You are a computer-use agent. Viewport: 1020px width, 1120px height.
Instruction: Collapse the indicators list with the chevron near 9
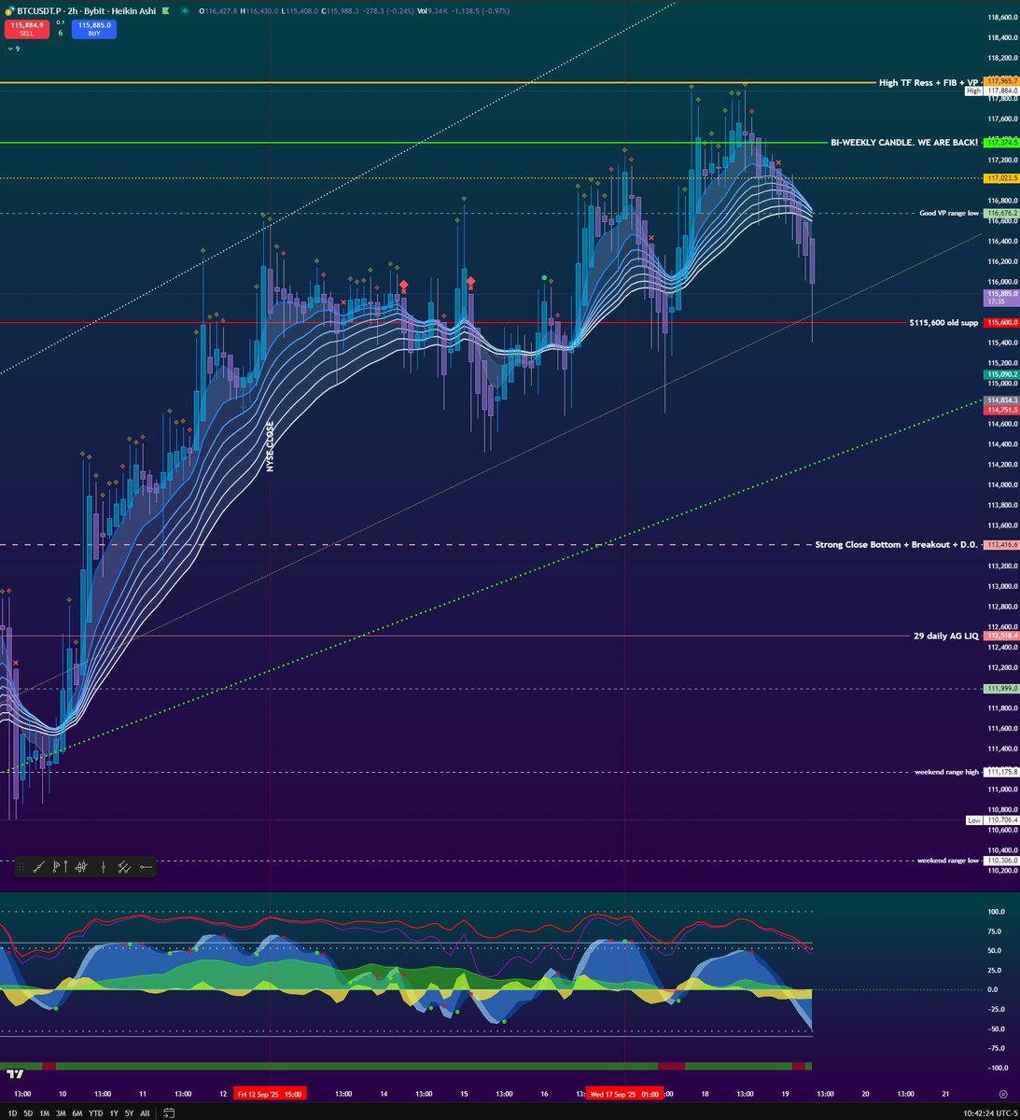pos(13,48)
